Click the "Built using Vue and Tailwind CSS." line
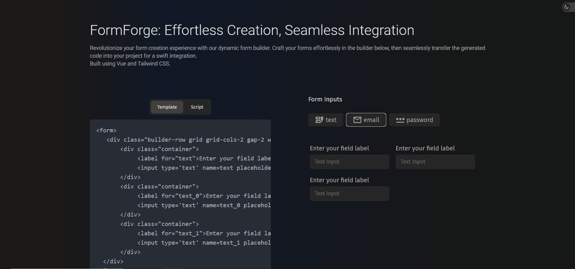This screenshot has width=575, height=269. click(x=130, y=64)
